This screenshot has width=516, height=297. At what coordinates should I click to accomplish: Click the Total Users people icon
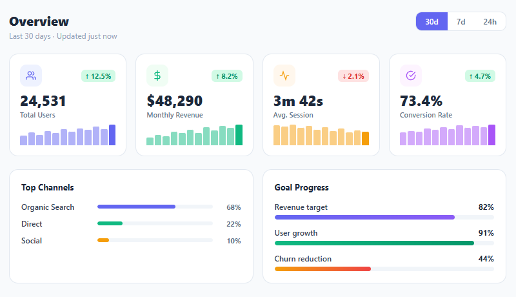[x=31, y=76]
